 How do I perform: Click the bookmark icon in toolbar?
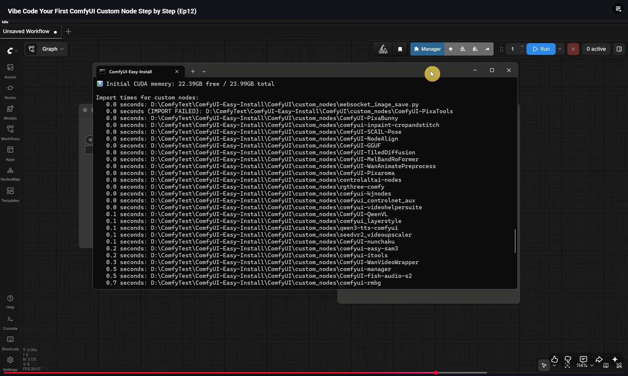(400, 49)
